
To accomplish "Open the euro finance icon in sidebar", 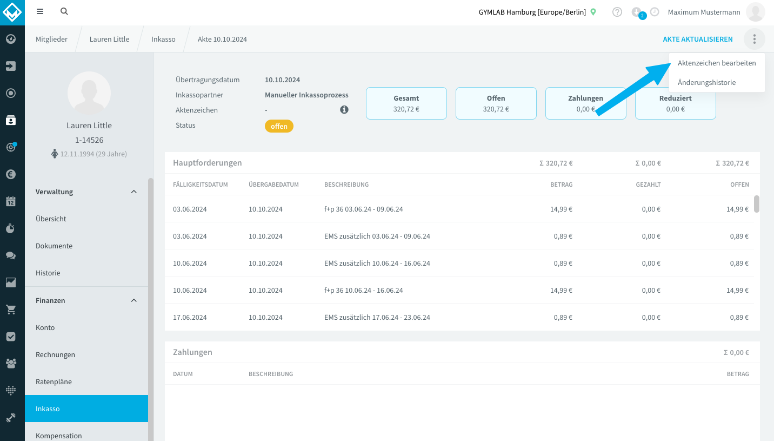I will tap(11, 174).
